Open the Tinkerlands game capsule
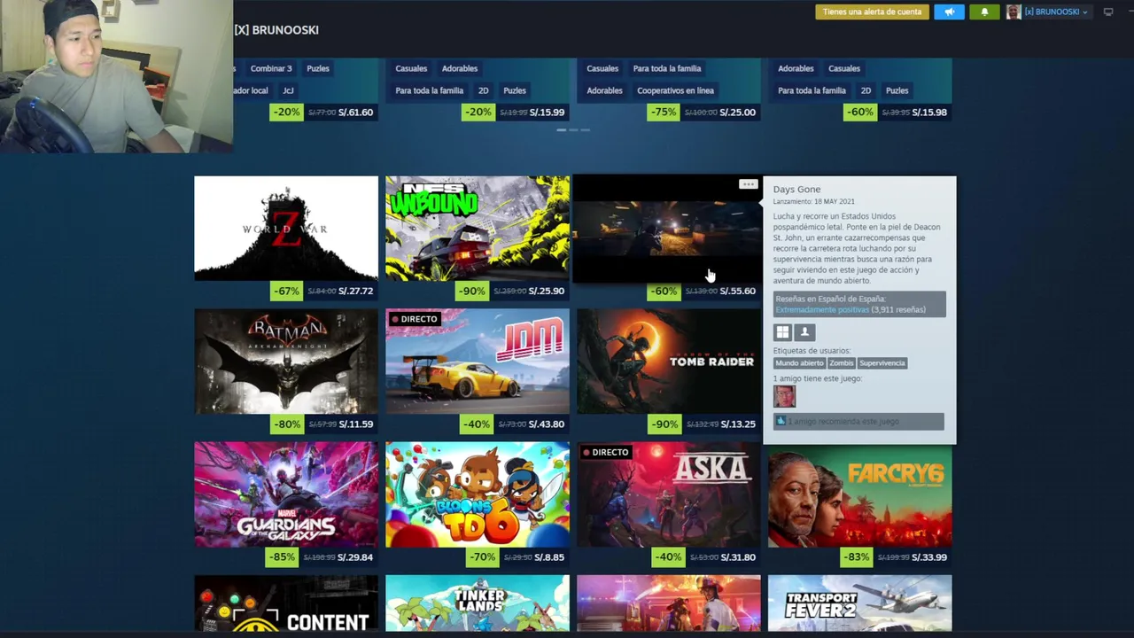Viewport: 1134px width, 638px height. (478, 603)
